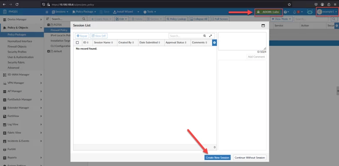Click the Collapse All button

(x=199, y=19)
